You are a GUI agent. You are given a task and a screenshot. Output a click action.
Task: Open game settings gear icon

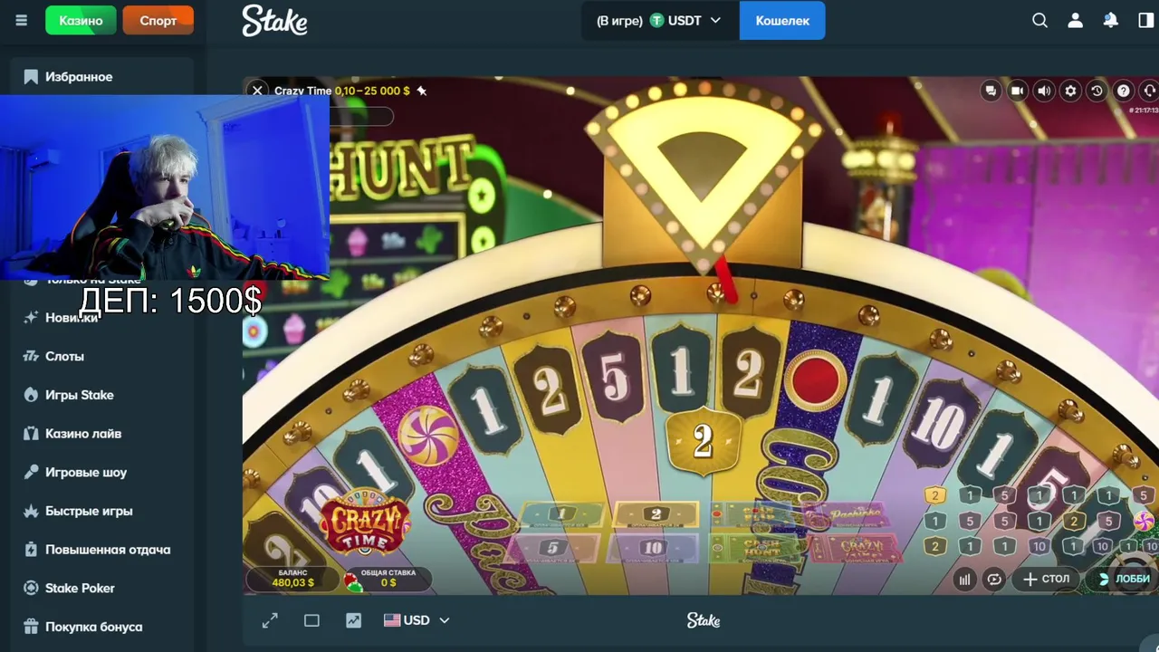pyautogui.click(x=1070, y=91)
